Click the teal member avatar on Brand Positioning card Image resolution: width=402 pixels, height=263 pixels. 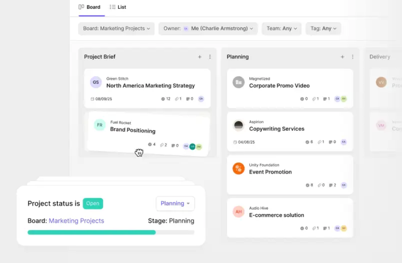coord(192,146)
